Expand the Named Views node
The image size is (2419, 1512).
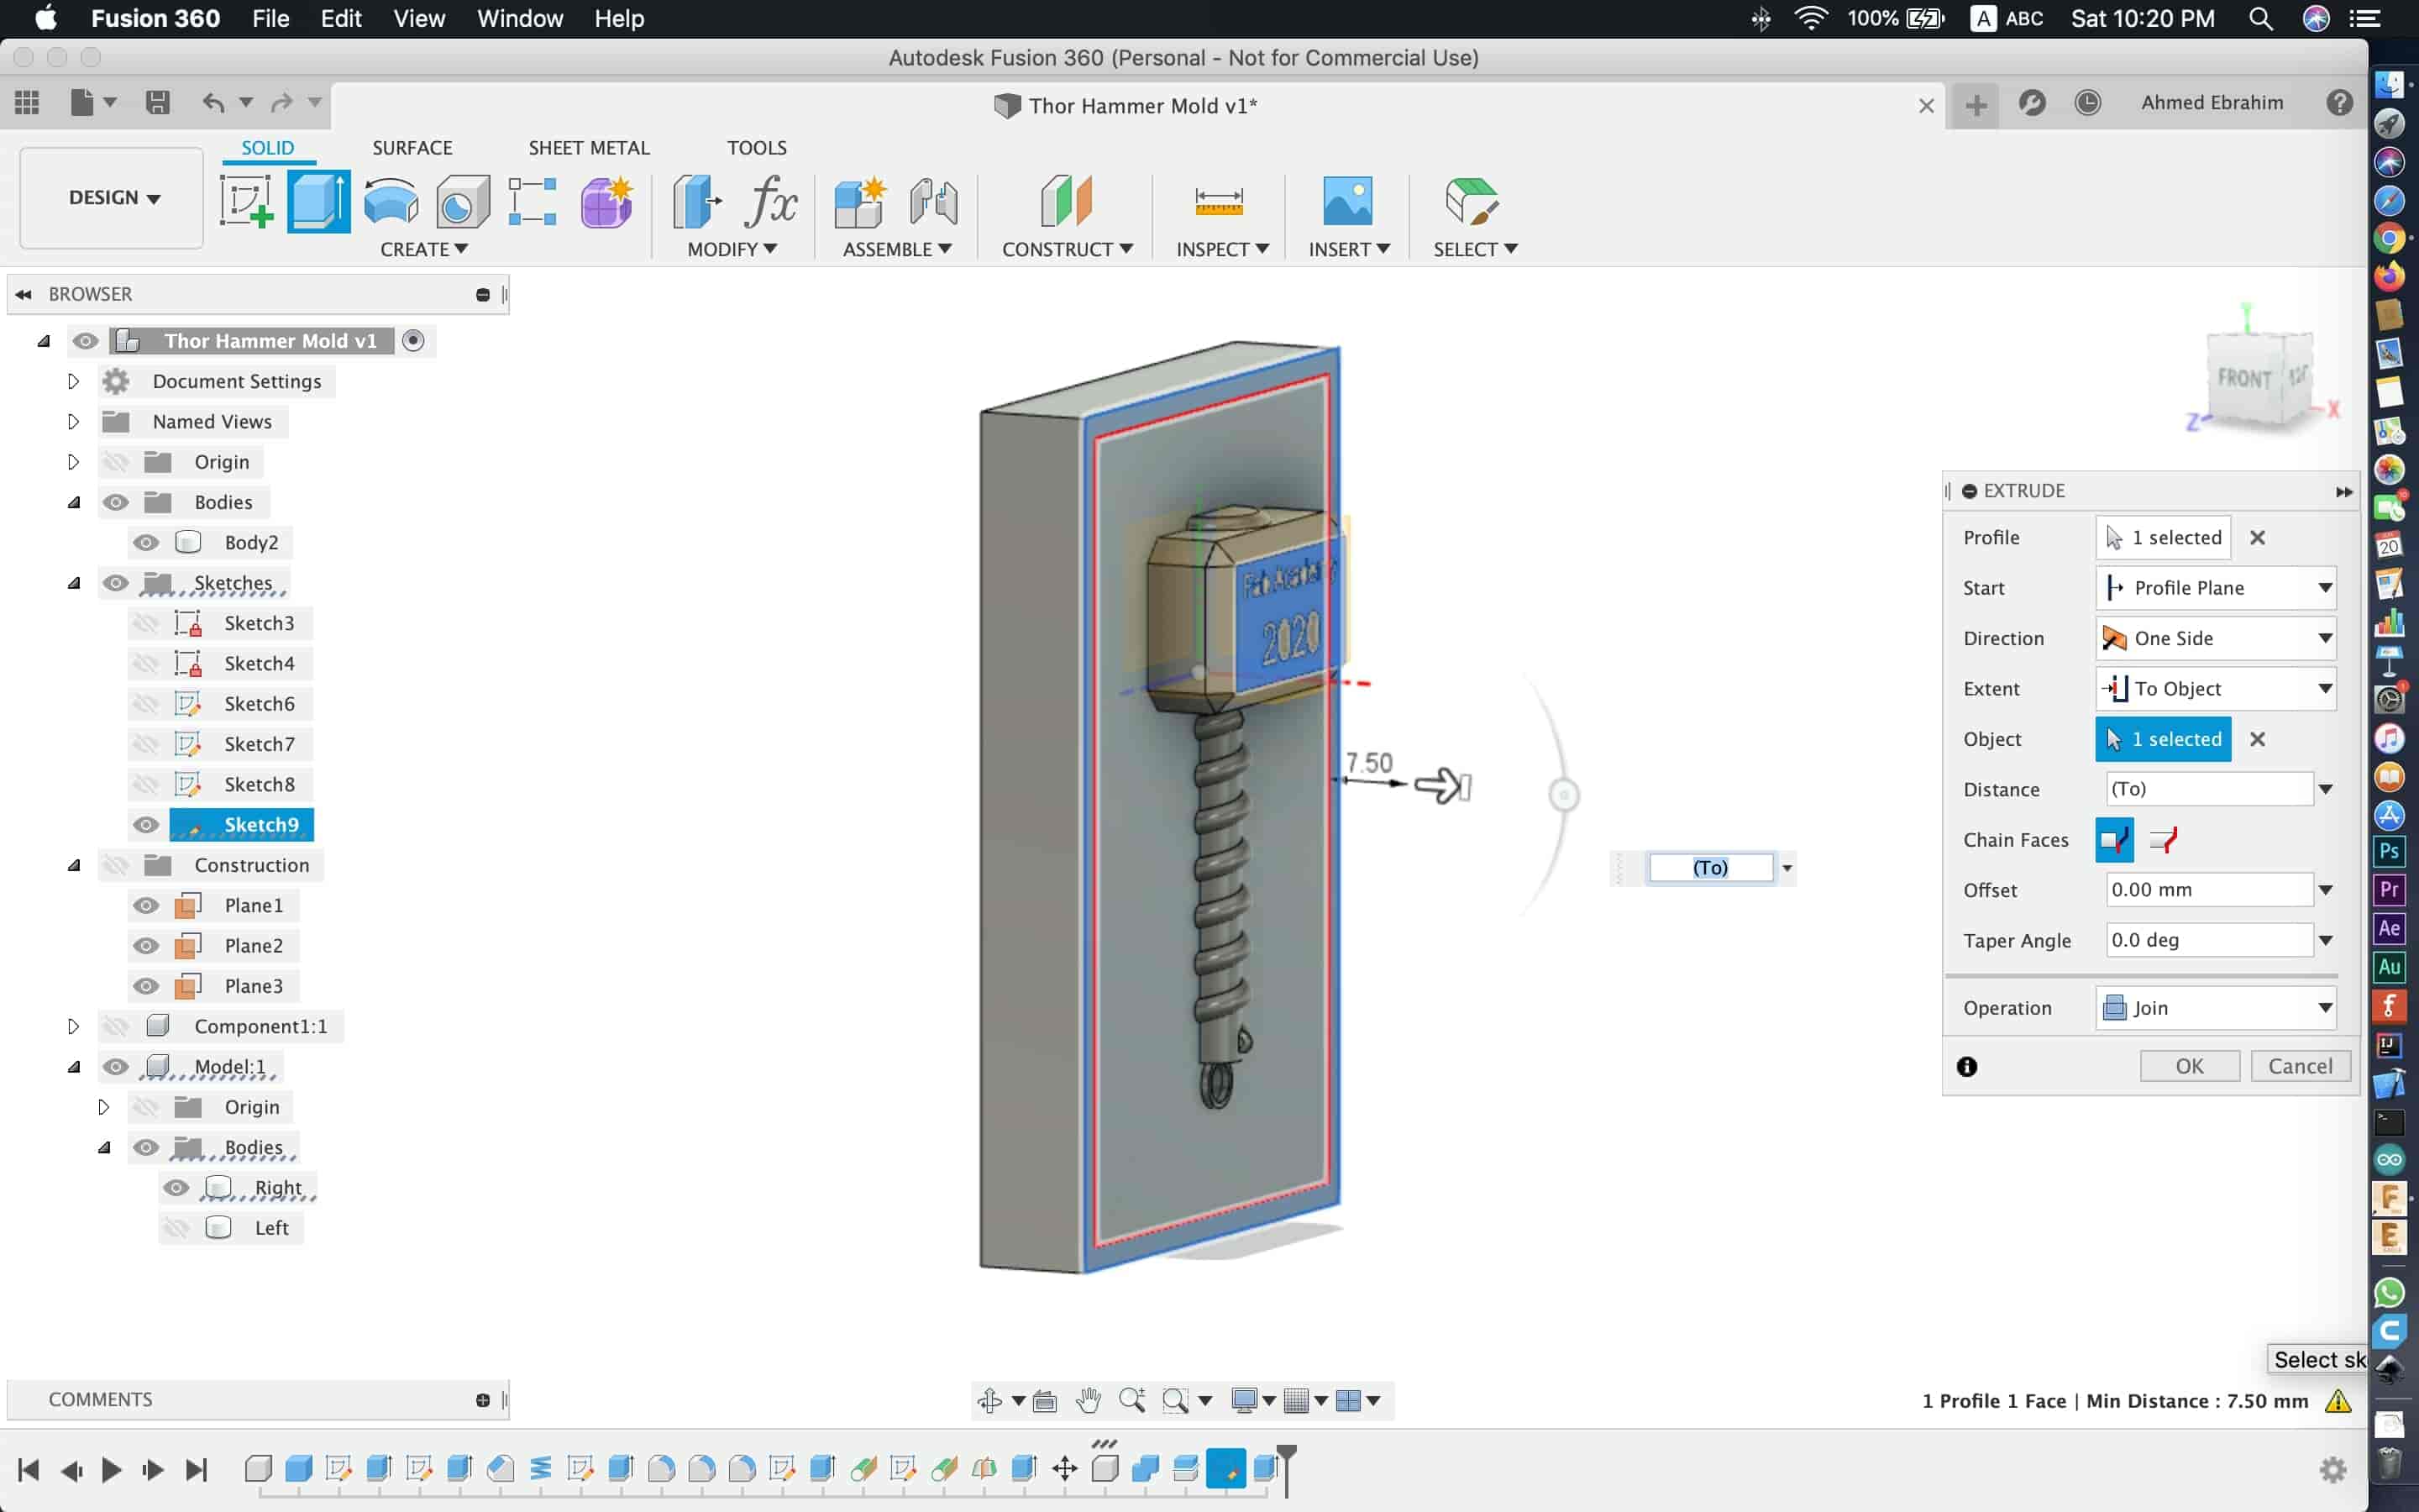click(x=73, y=422)
